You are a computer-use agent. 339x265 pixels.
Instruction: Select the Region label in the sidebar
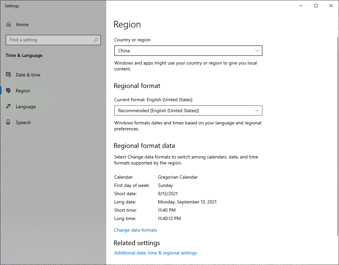(23, 91)
